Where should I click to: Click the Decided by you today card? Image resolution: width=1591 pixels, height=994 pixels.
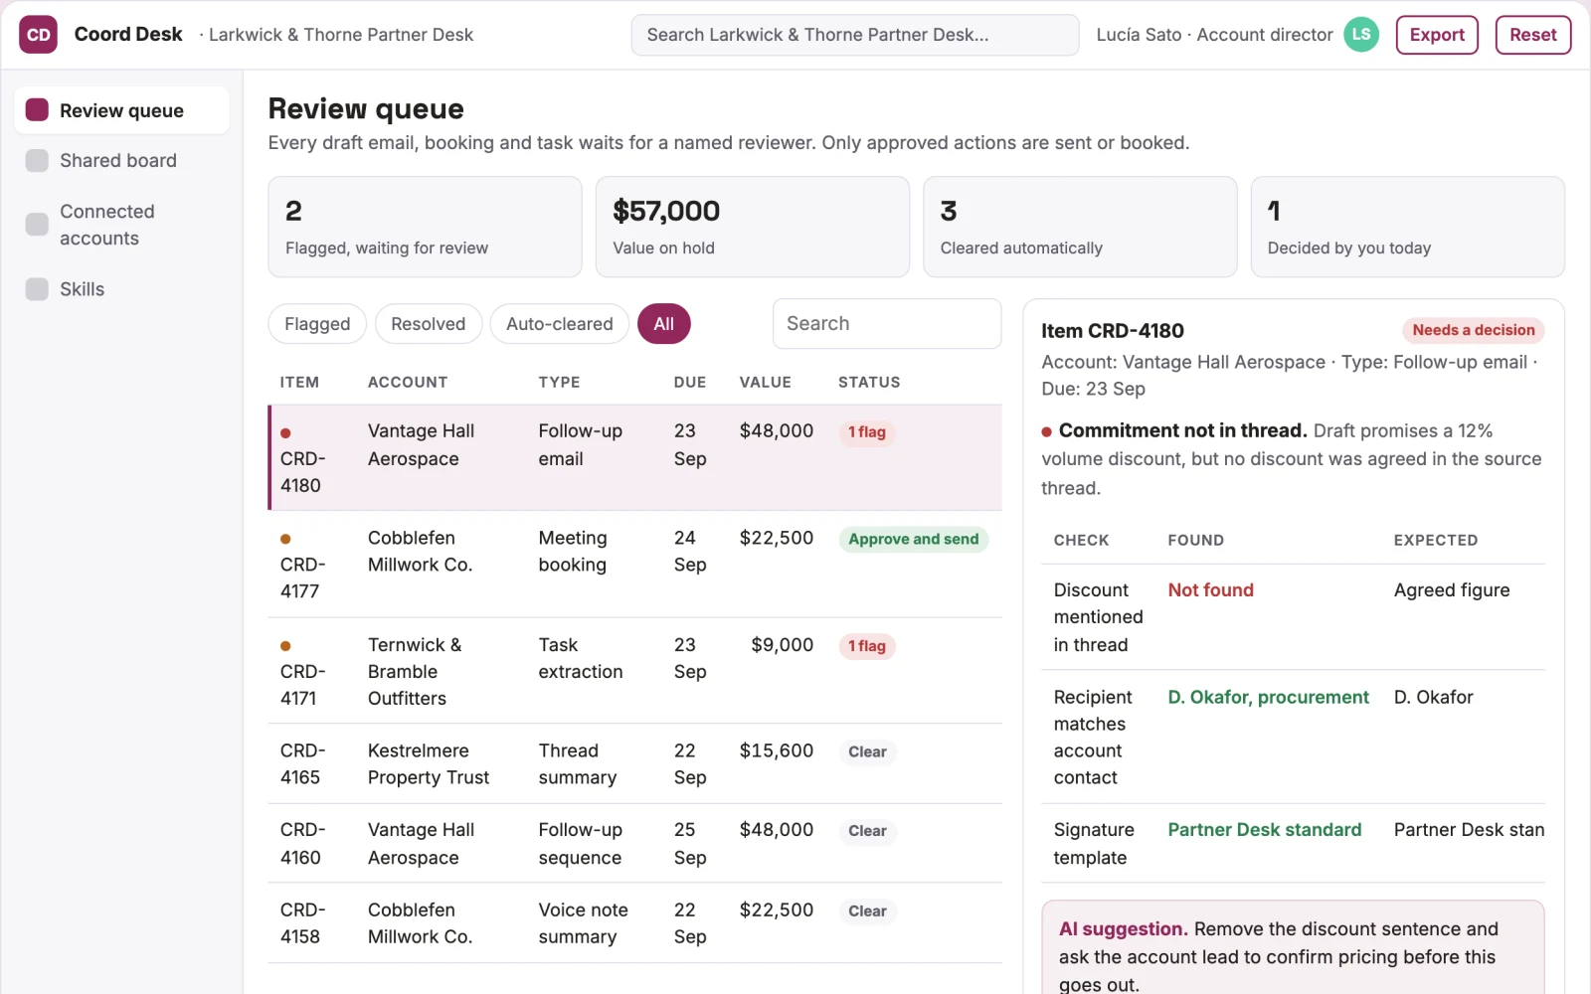pyautogui.click(x=1407, y=227)
